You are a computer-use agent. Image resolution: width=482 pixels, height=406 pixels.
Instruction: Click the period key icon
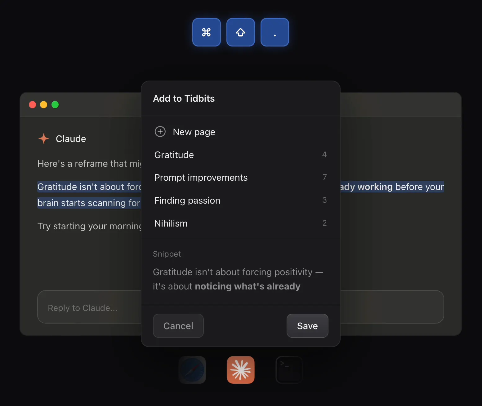(x=274, y=32)
